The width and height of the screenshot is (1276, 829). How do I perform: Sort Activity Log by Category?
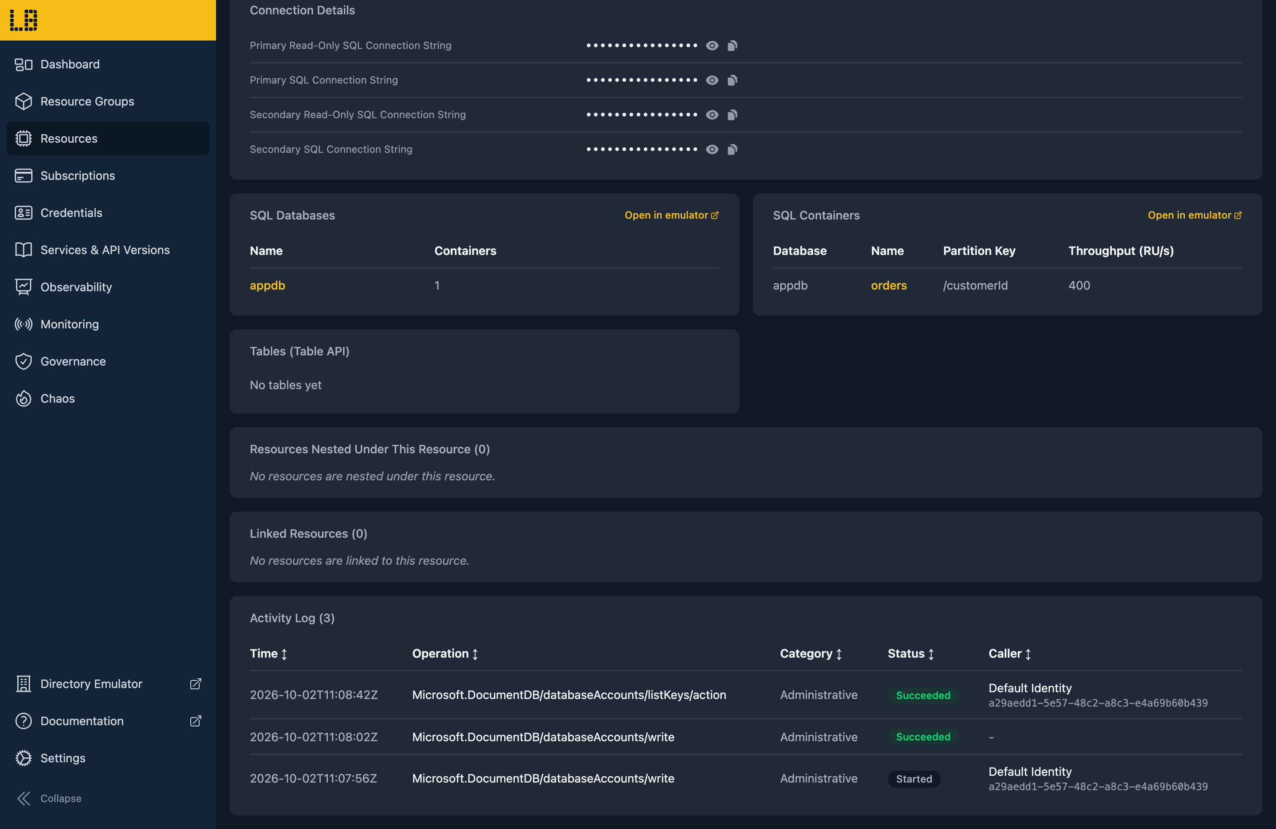coord(811,654)
